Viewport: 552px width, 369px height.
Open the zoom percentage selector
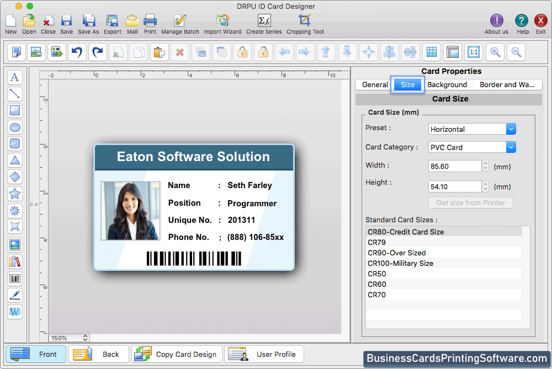[x=69, y=338]
